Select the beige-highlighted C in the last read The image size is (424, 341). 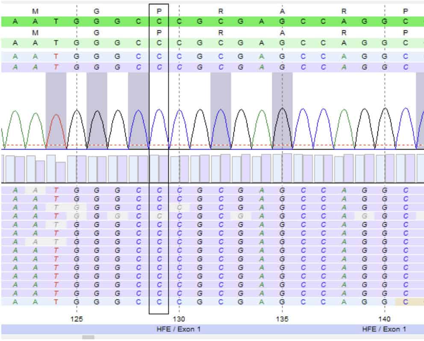click(x=405, y=302)
